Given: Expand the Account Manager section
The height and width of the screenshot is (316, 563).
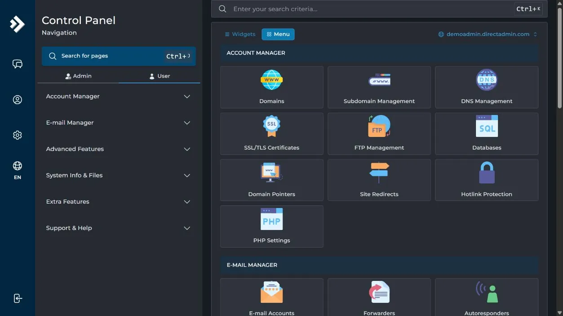Looking at the screenshot, I should (119, 96).
